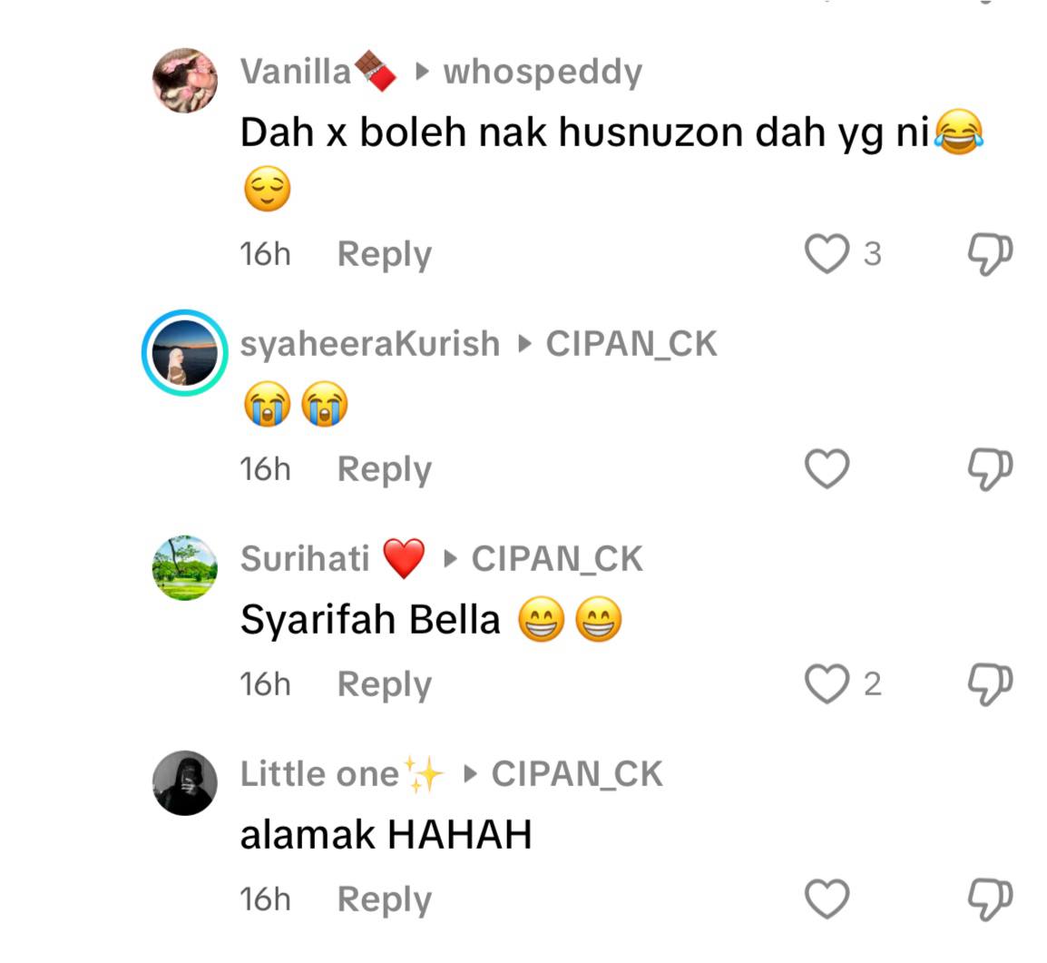The image size is (1047, 963).
Task: Reply to Surihati's comment
Action: point(385,685)
